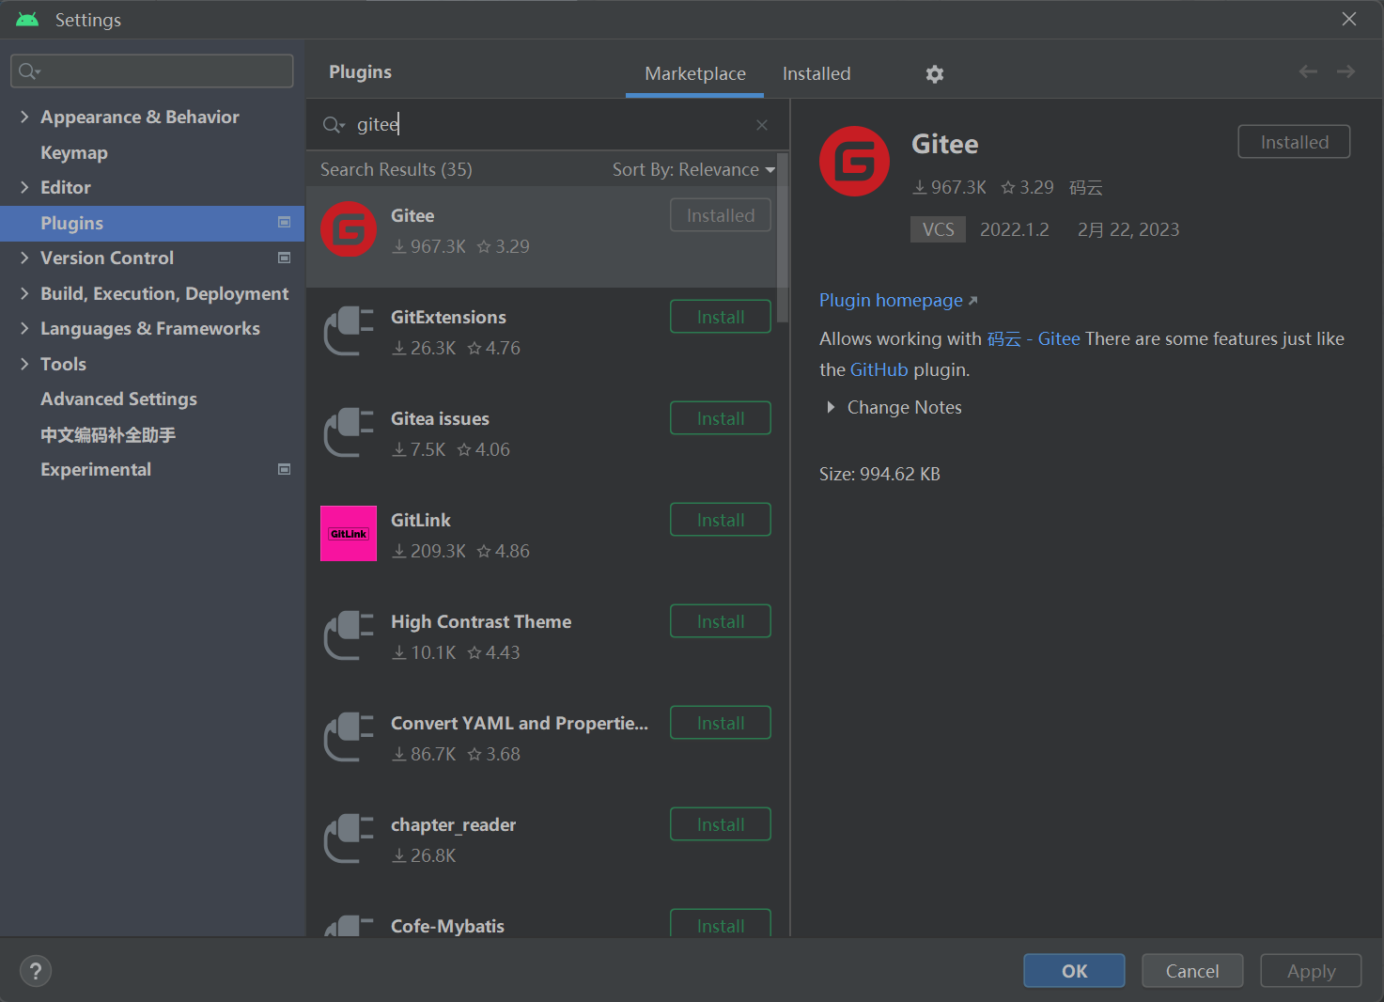Click the large Gitee logo in details pane
The image size is (1384, 1002).
(x=854, y=162)
